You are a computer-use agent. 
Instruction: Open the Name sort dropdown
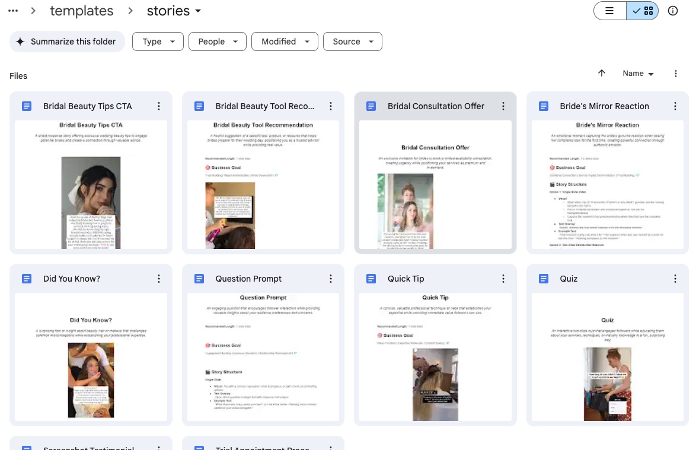(x=638, y=74)
